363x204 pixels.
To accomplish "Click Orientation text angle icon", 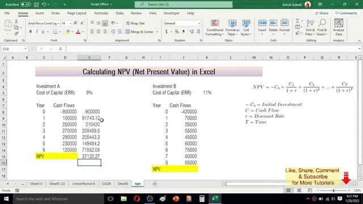I will click(x=113, y=23).
